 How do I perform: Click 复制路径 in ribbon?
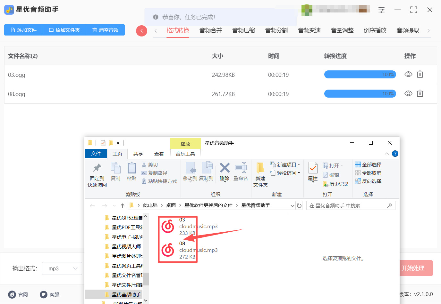pyautogui.click(x=154, y=173)
